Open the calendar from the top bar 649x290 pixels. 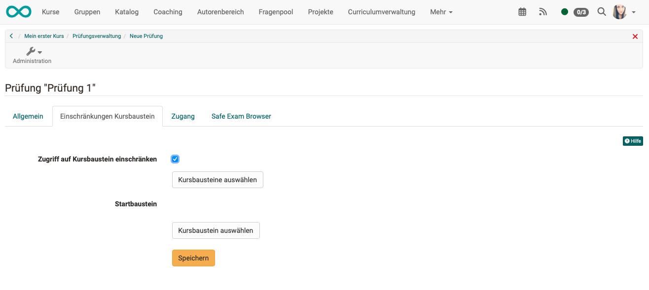coord(522,11)
